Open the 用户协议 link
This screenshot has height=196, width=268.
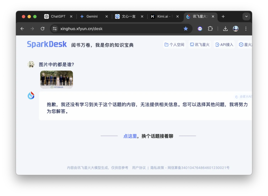pyautogui.click(x=139, y=168)
